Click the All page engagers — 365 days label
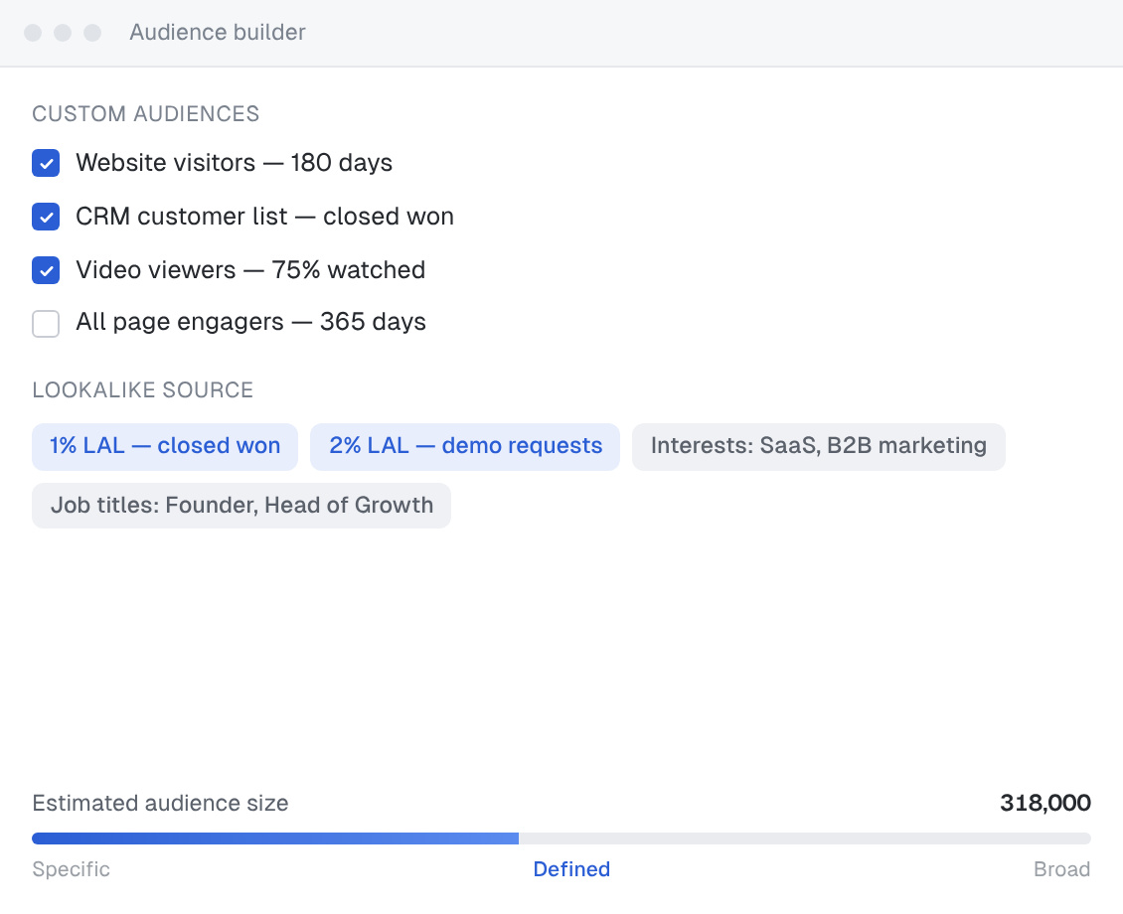 pyautogui.click(x=250, y=322)
